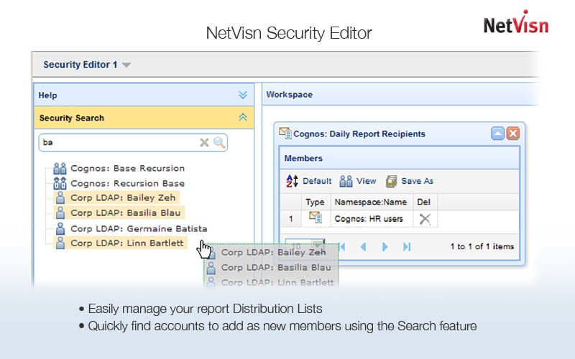Collapse the Security Search panel chevron

[x=243, y=117]
